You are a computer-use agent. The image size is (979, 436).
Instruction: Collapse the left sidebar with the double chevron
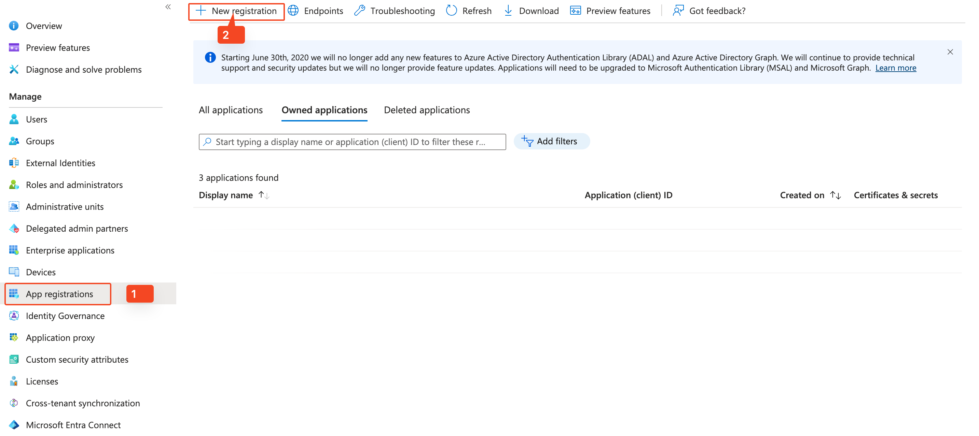click(168, 7)
